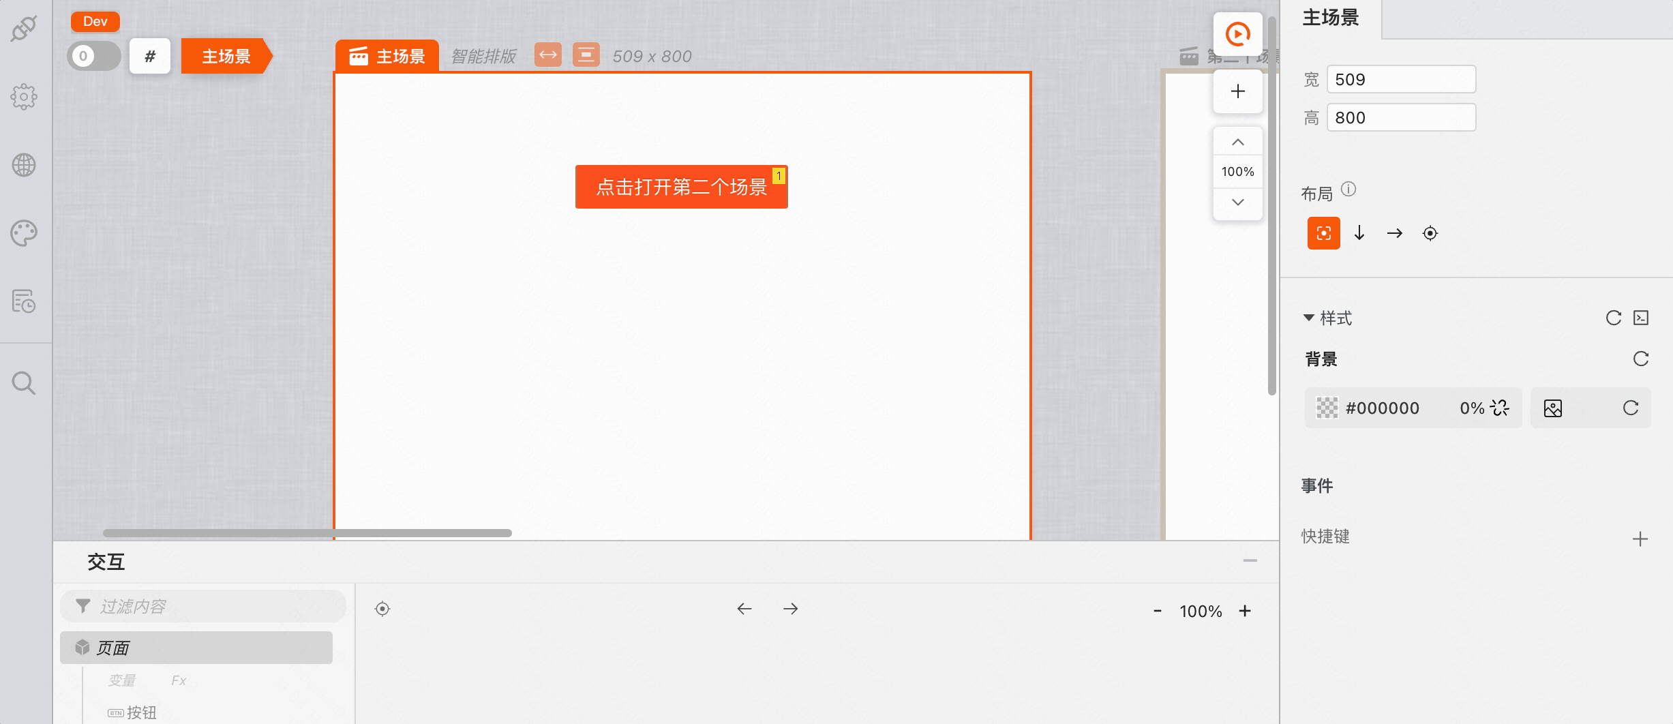Click the orange preview play icon
The width and height of the screenshot is (1673, 724).
click(1237, 33)
